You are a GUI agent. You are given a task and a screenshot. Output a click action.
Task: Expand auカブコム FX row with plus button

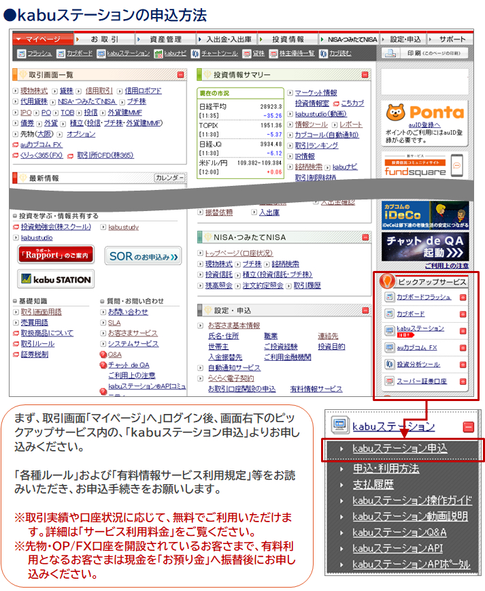(x=463, y=348)
